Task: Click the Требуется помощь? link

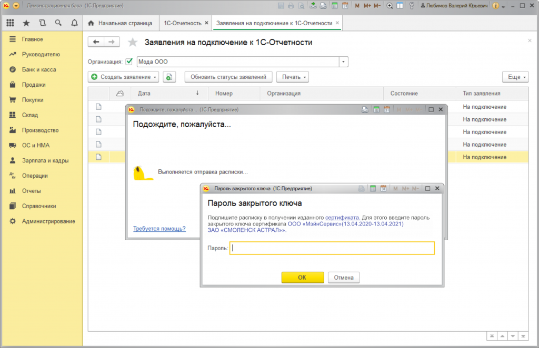Action: tap(159, 229)
